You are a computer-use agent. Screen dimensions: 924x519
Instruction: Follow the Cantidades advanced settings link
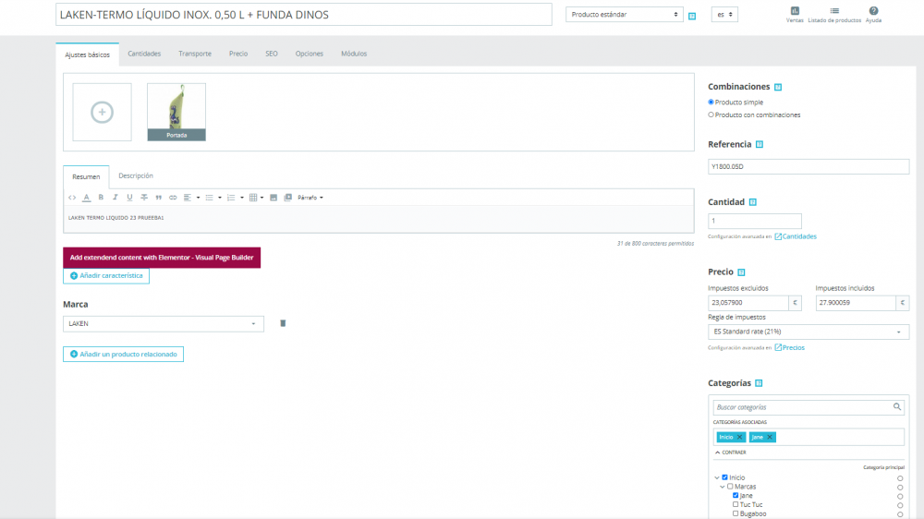coord(796,236)
